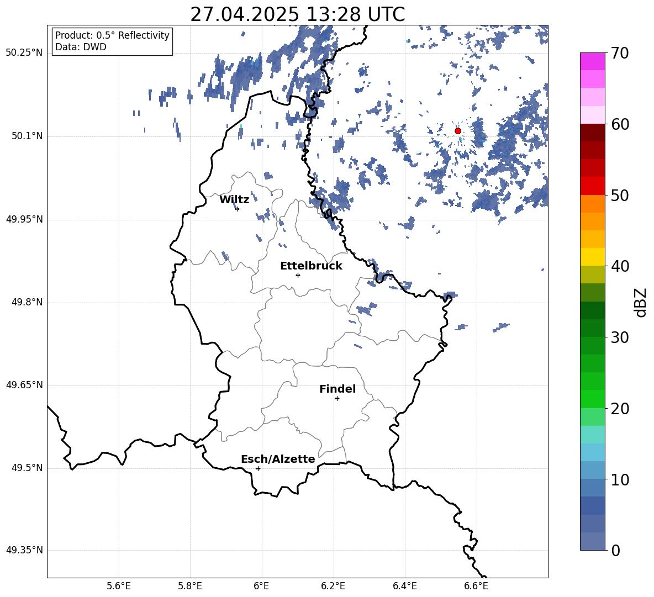Click the Wiltz city label

pyautogui.click(x=234, y=200)
